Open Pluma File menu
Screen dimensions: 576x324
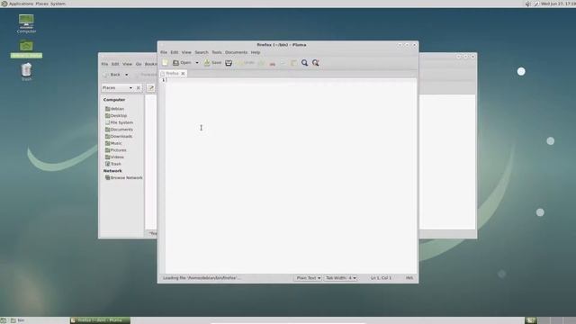click(164, 52)
